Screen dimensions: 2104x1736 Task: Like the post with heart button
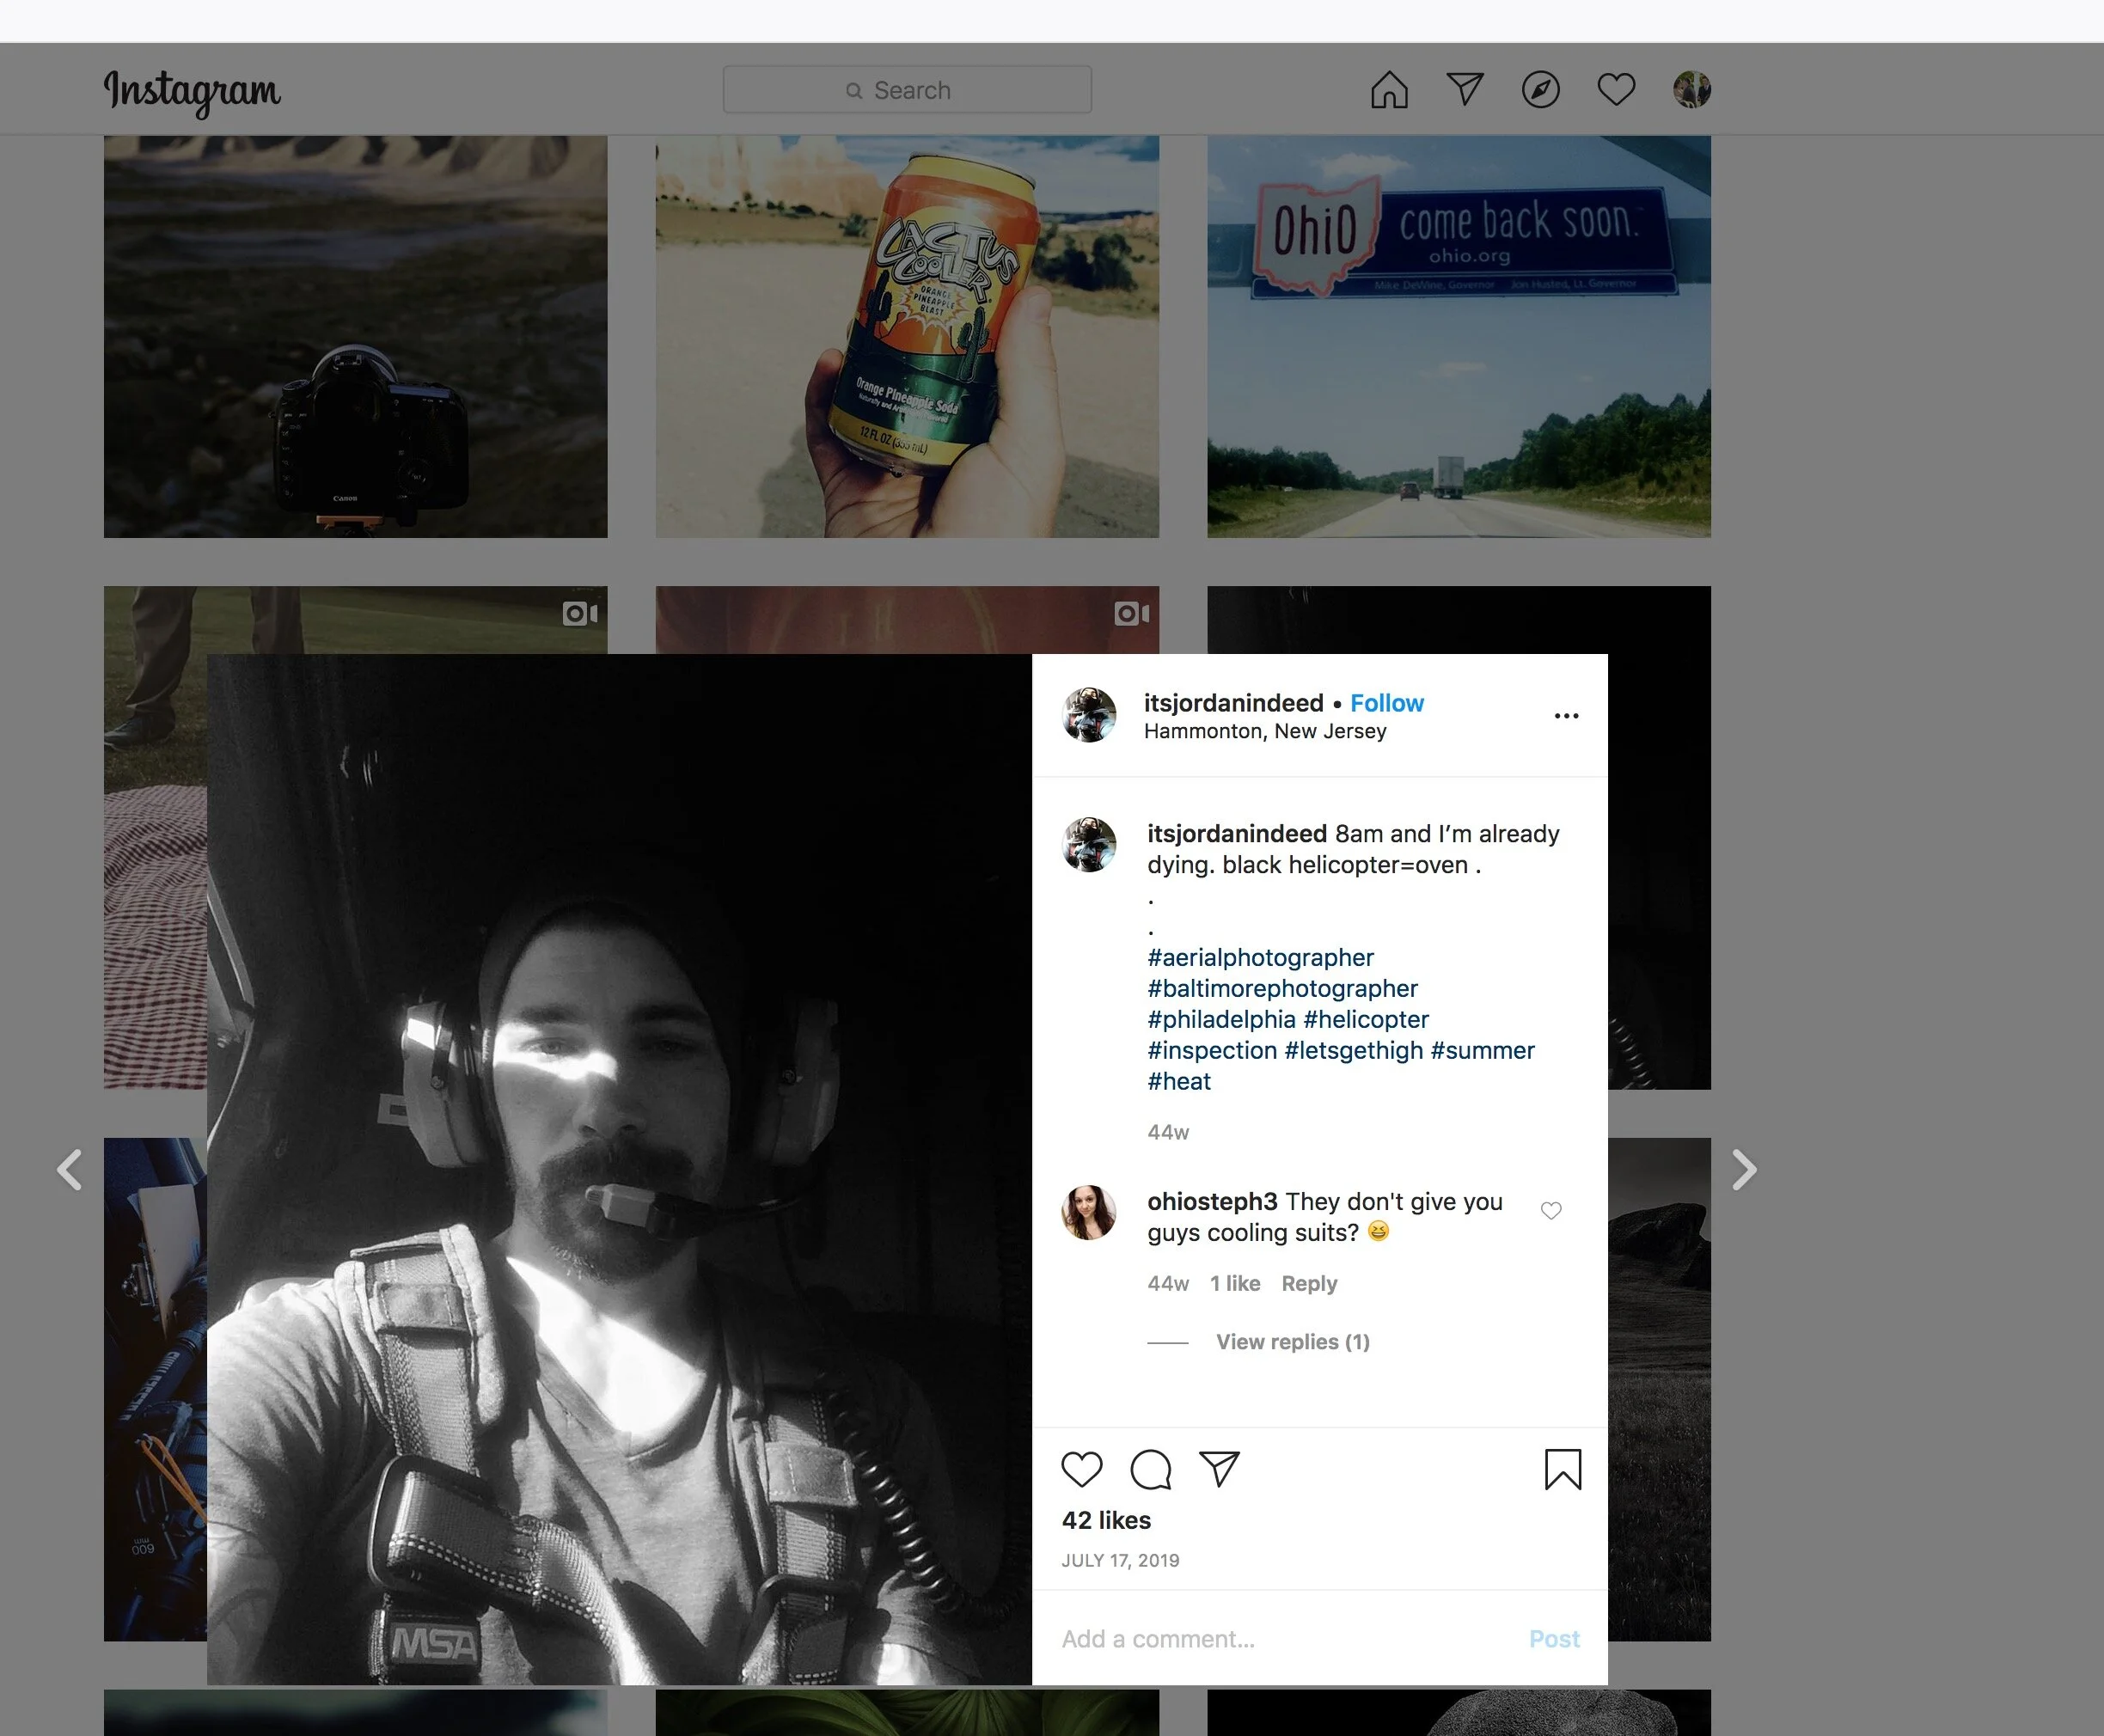point(1081,1469)
